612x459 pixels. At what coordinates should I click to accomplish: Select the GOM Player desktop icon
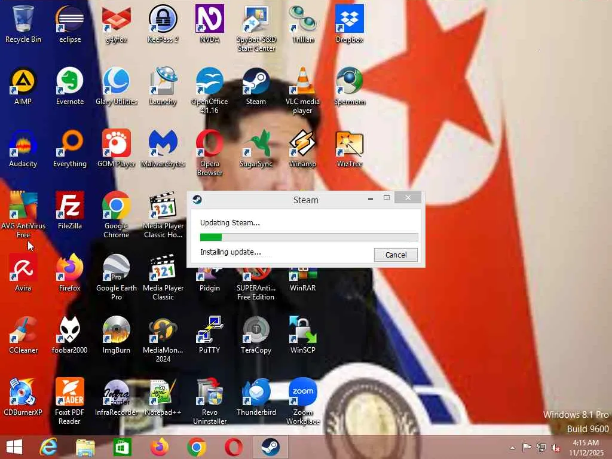(x=117, y=149)
